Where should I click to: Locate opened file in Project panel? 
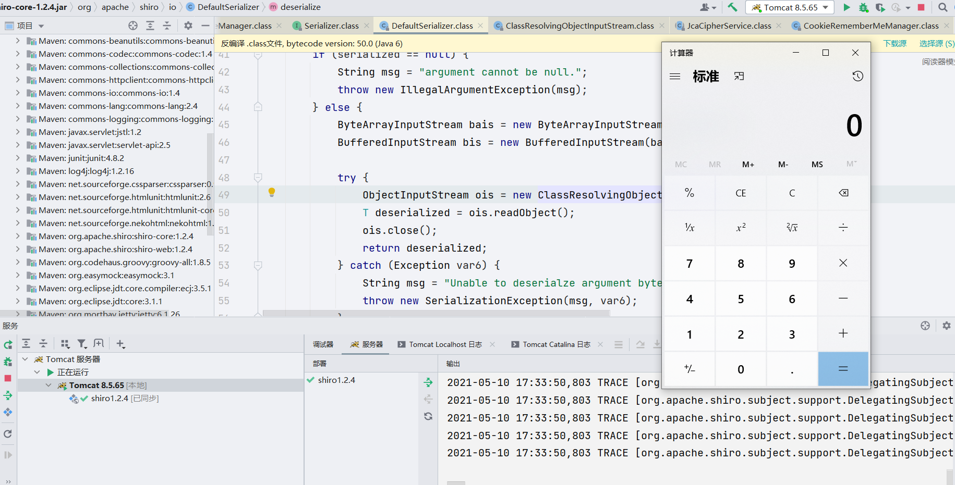(133, 26)
